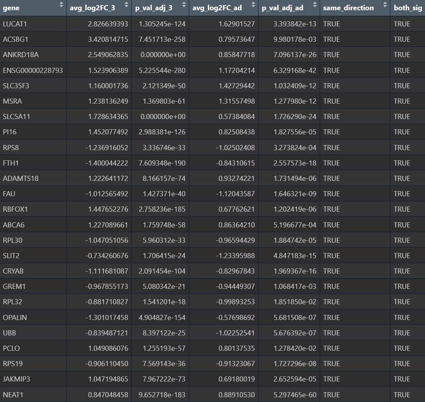Select the LUCAT1 gene cell
The height and width of the screenshot is (402, 425).
(x=15, y=24)
